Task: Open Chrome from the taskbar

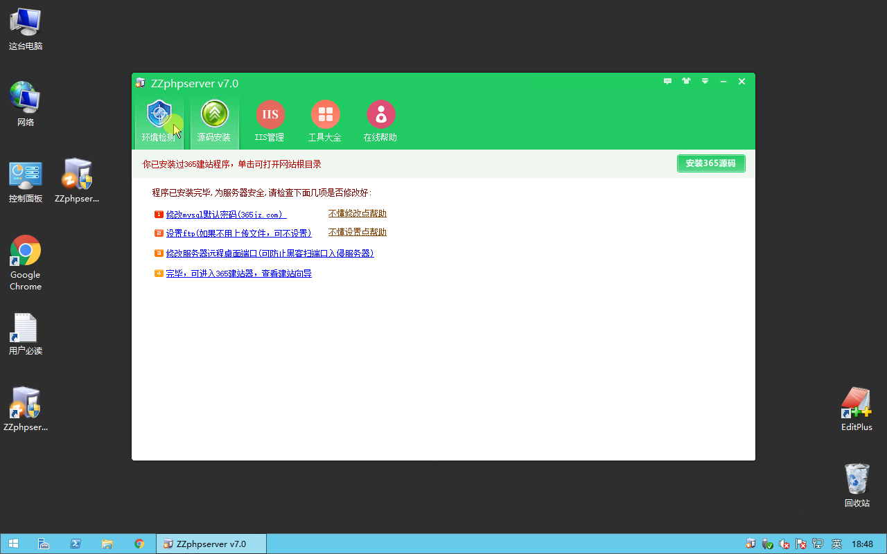Action: point(139,544)
